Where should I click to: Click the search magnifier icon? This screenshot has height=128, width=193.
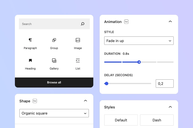click(83, 24)
